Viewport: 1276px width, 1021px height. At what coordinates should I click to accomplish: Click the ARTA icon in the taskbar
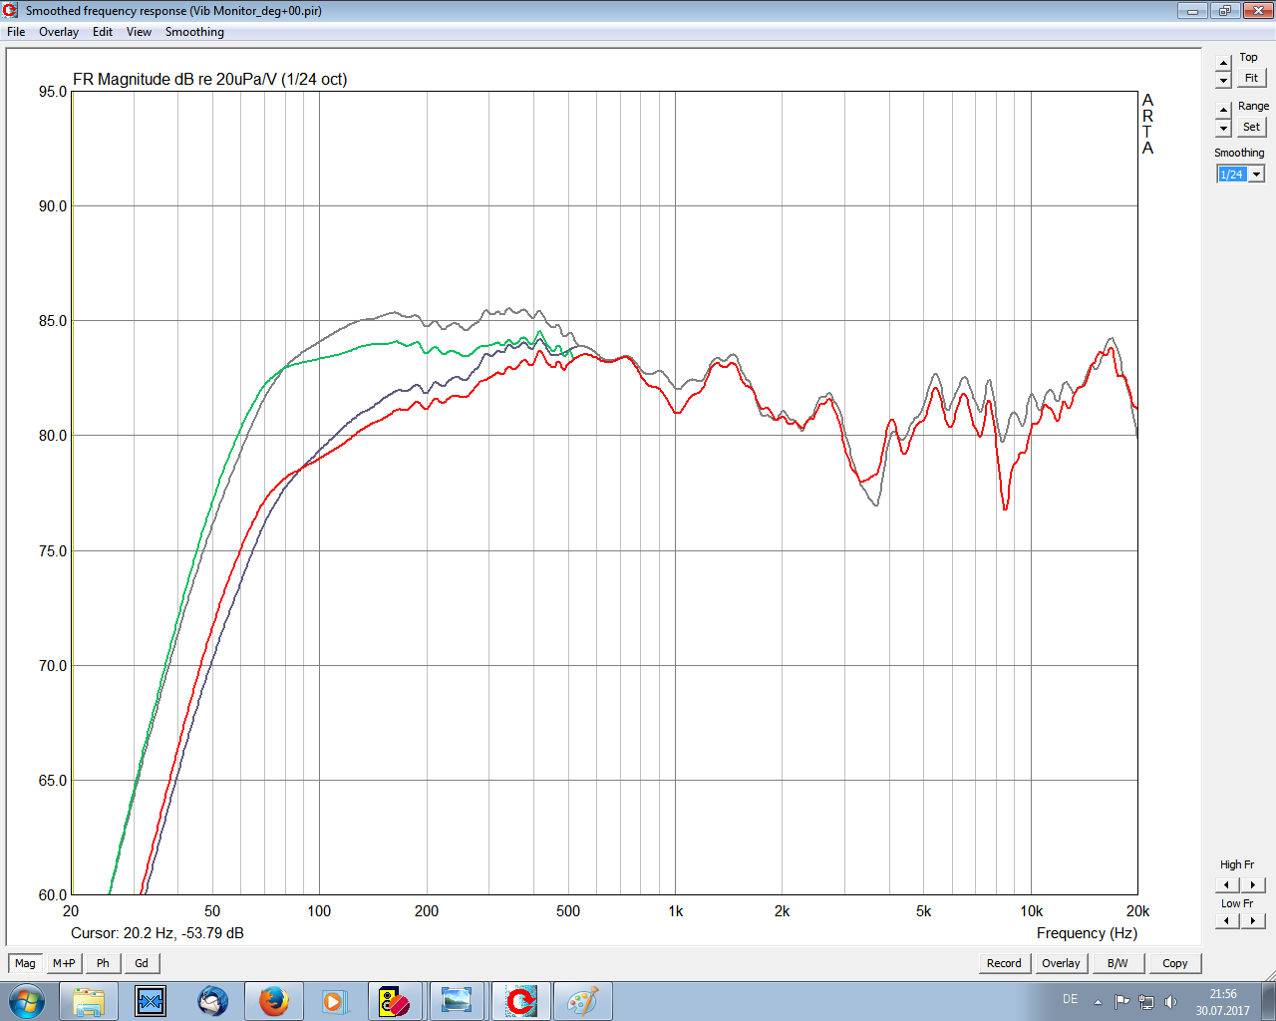tap(519, 1001)
